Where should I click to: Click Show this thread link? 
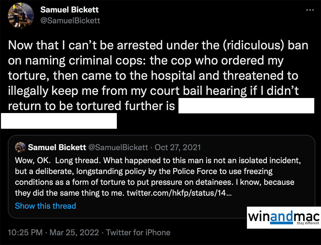click(x=45, y=206)
